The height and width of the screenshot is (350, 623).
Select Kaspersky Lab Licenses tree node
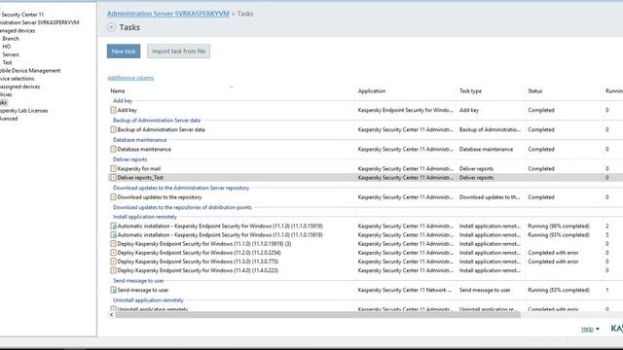coord(23,111)
